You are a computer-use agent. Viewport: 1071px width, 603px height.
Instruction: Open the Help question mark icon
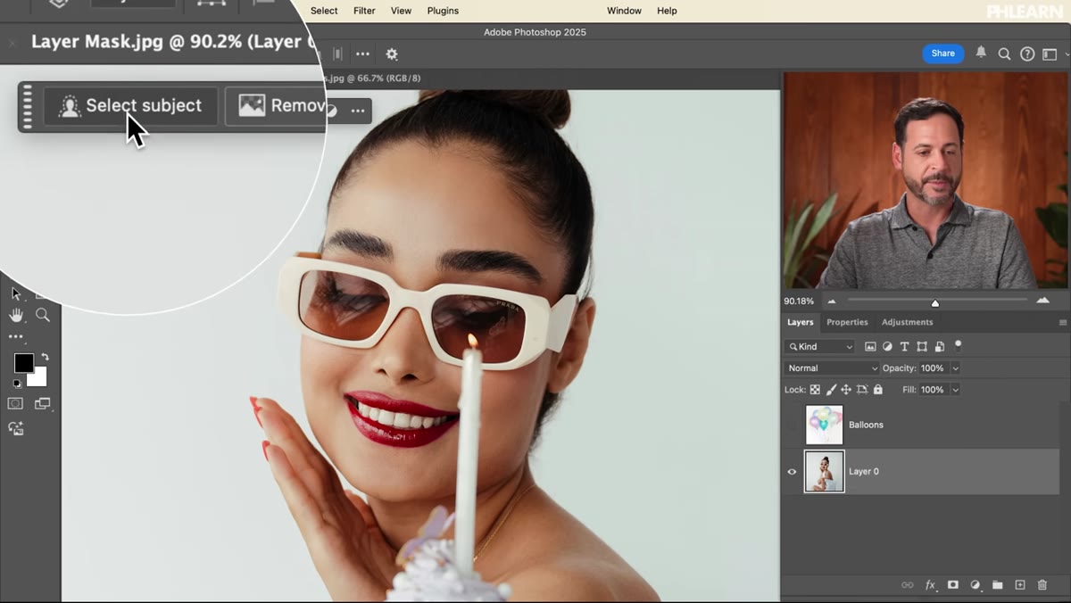pyautogui.click(x=1027, y=54)
